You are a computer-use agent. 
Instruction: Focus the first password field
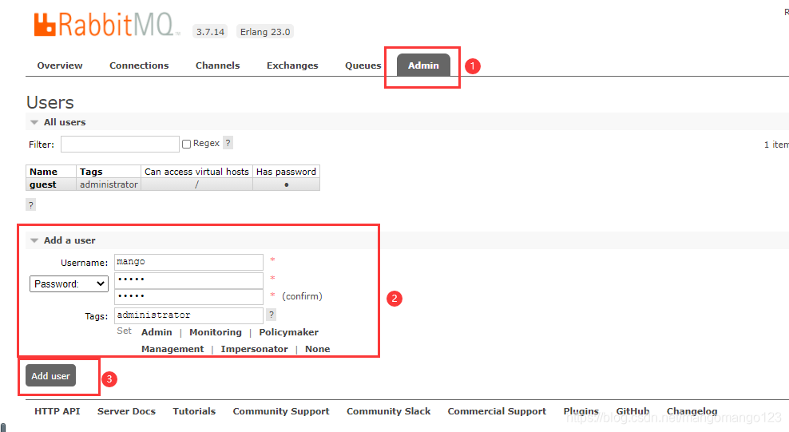point(188,279)
